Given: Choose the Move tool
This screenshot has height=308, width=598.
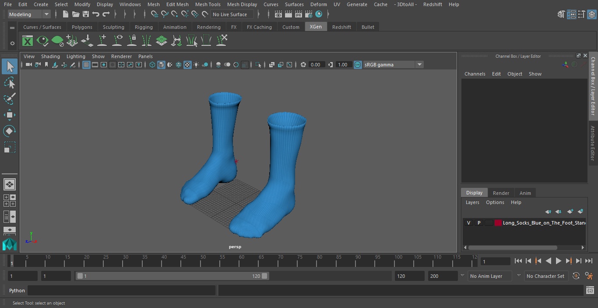Looking at the screenshot, I should [x=9, y=115].
